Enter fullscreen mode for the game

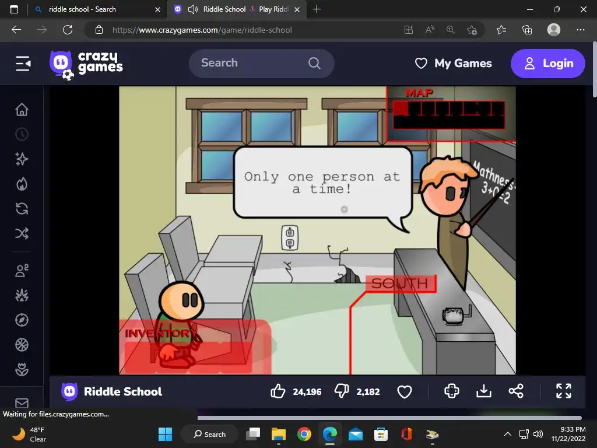click(x=564, y=391)
